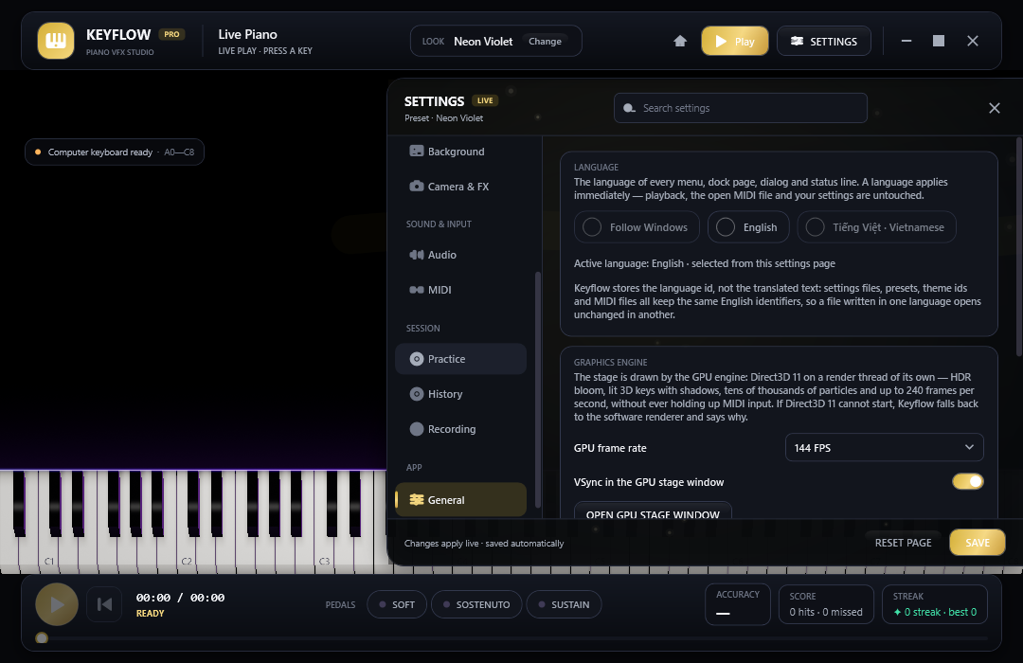
Task: Open the Camera & FX settings page
Action: (x=460, y=187)
